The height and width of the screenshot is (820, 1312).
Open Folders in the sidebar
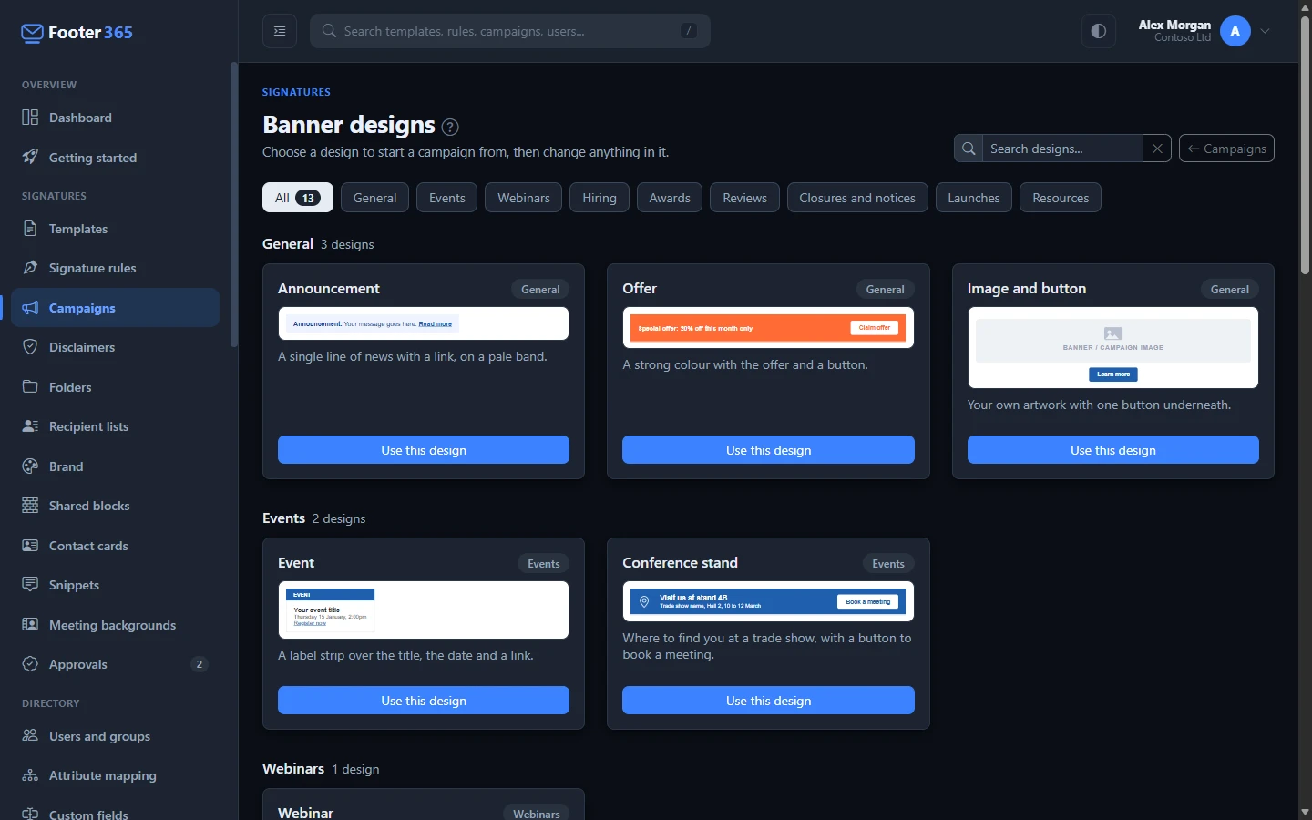coord(115,387)
